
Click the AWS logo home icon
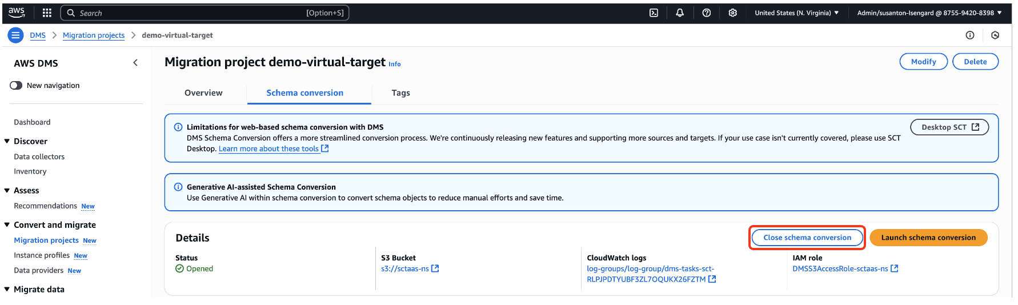(x=17, y=13)
